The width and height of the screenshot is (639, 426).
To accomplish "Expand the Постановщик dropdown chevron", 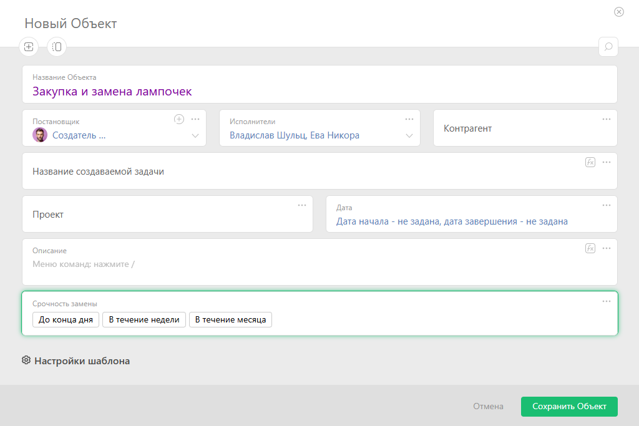I will (x=195, y=136).
